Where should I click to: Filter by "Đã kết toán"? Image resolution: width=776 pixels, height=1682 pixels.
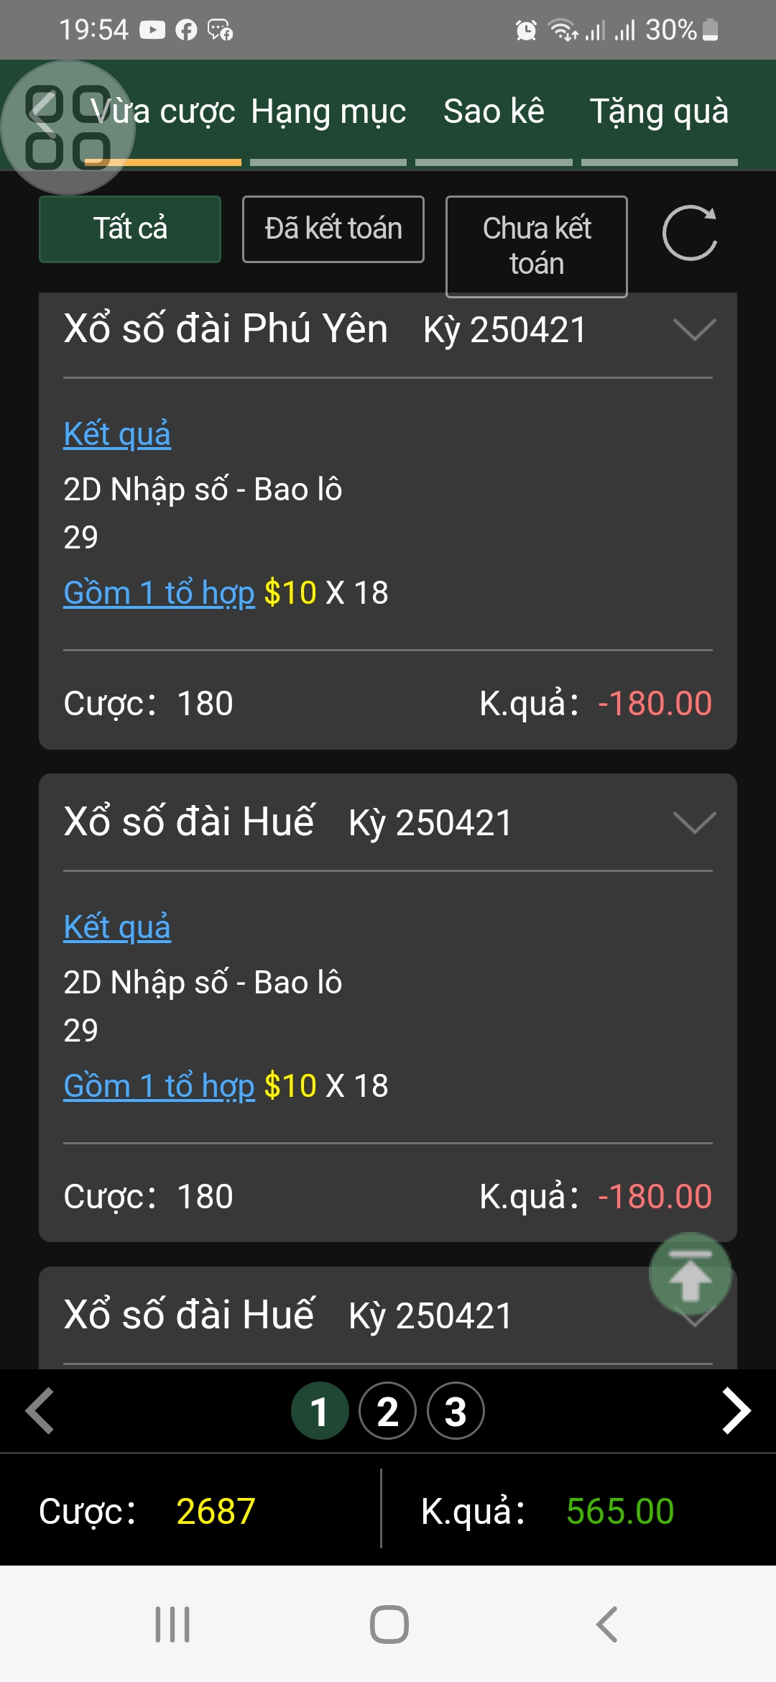(333, 229)
